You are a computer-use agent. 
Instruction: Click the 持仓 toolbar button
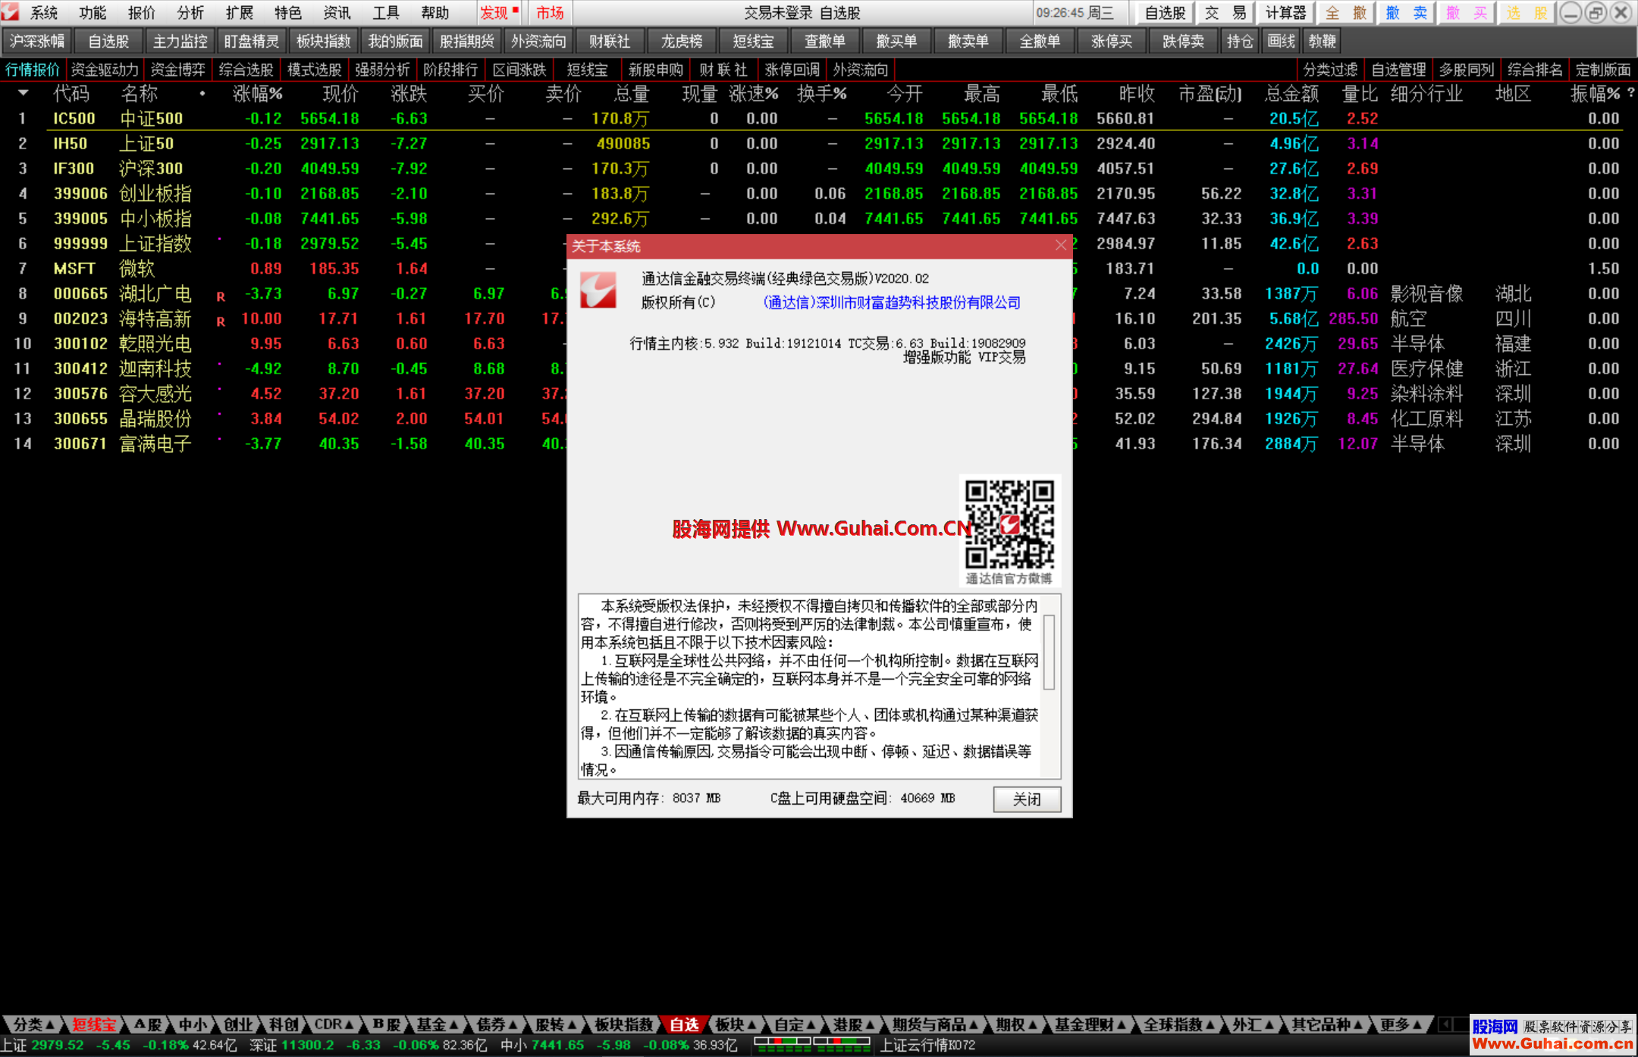coord(1240,41)
